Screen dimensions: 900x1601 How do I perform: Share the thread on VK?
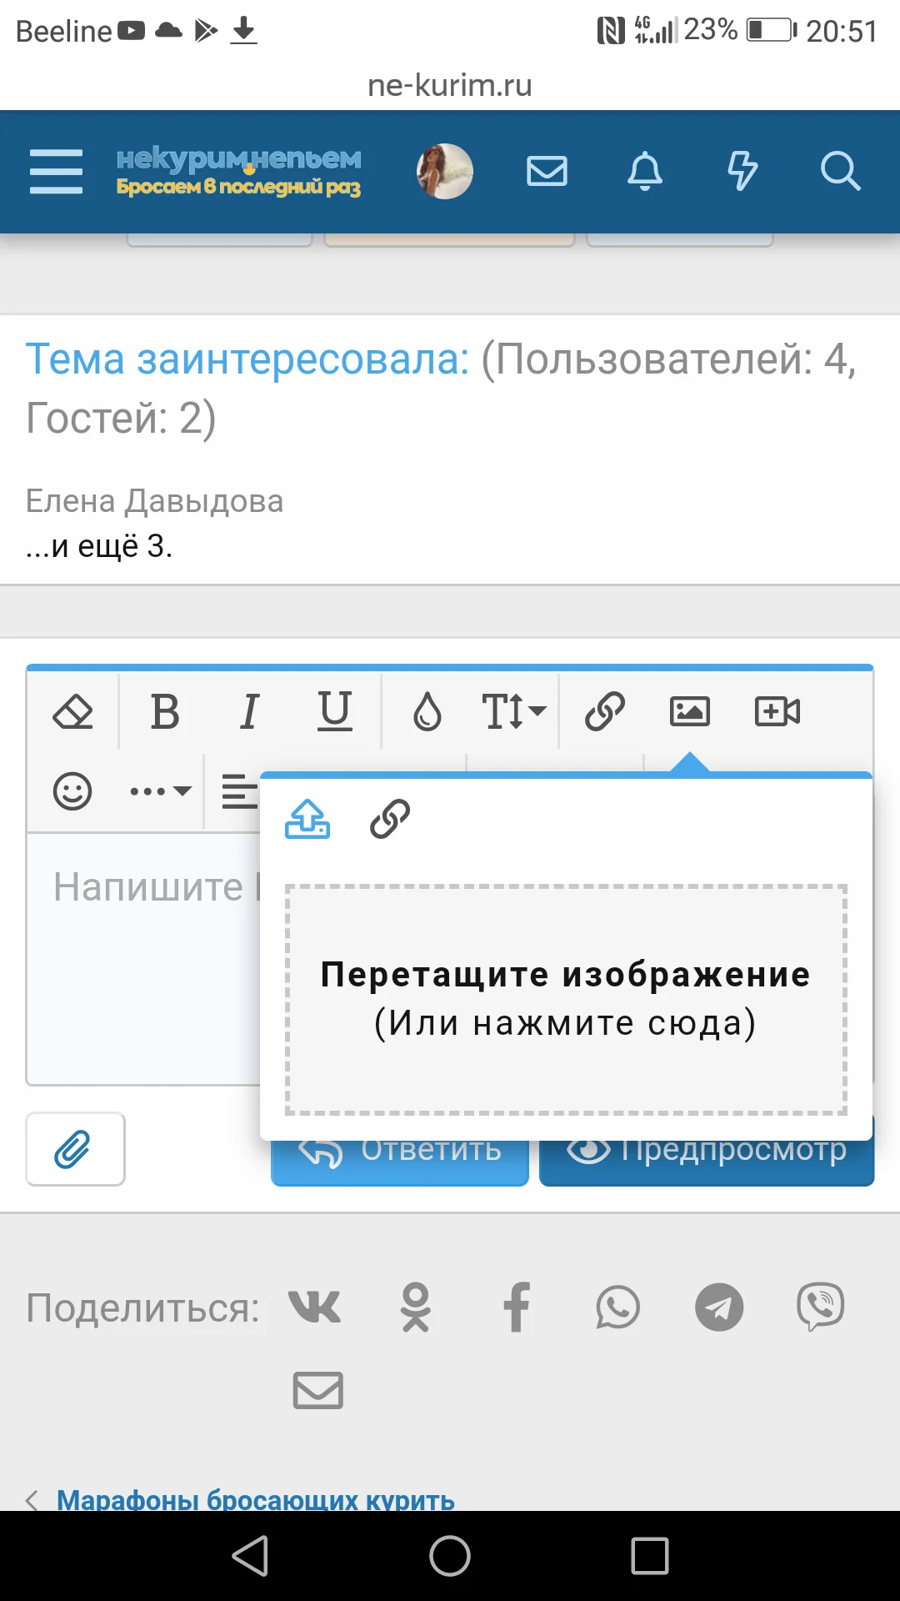click(x=314, y=1307)
